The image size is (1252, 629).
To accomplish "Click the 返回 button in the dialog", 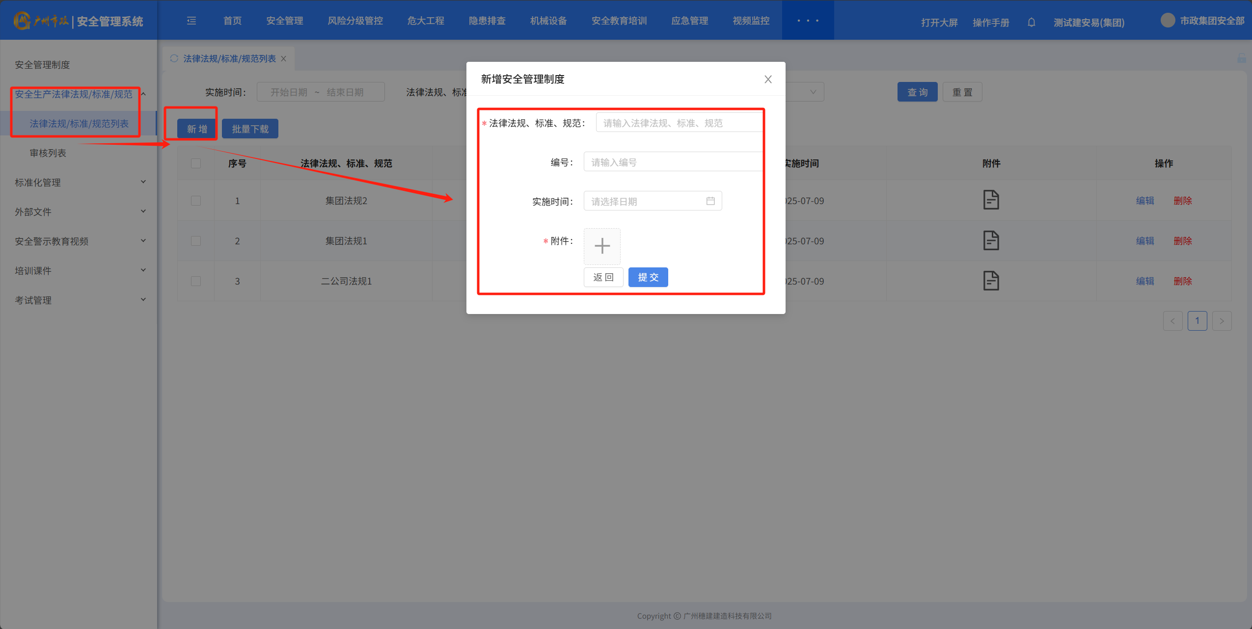I will tap(603, 277).
